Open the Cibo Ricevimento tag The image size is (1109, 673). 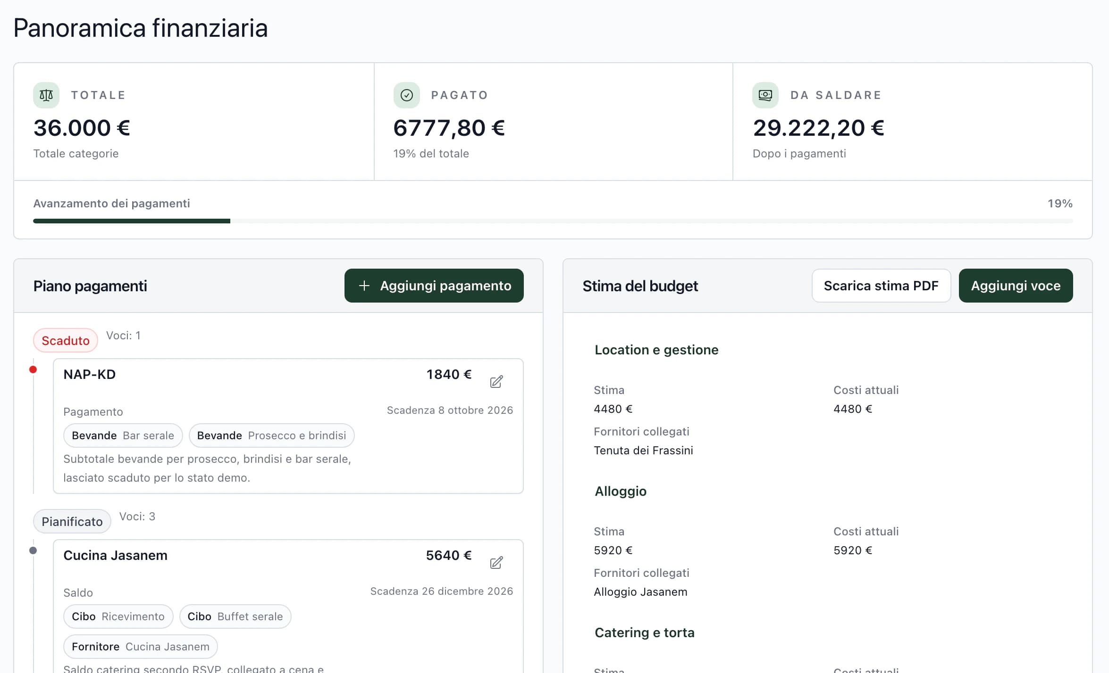[x=118, y=616]
